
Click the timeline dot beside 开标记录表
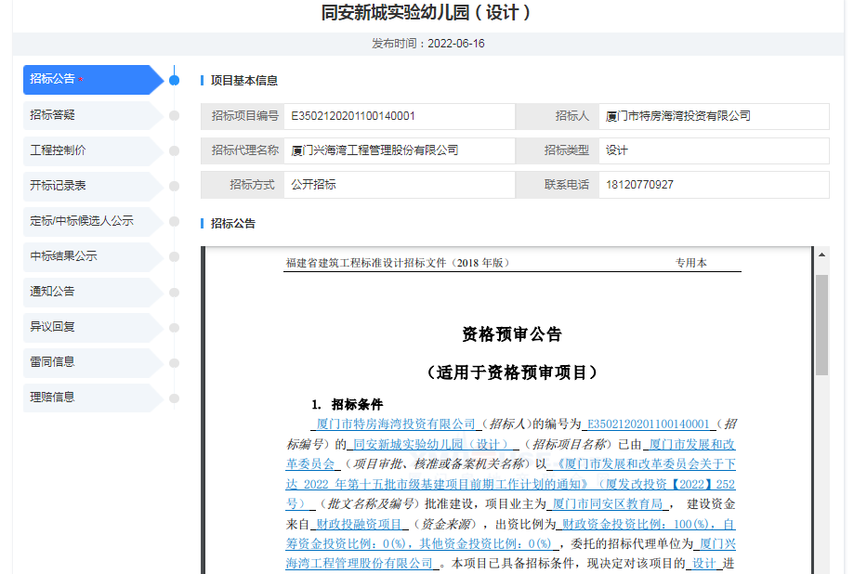tap(174, 186)
